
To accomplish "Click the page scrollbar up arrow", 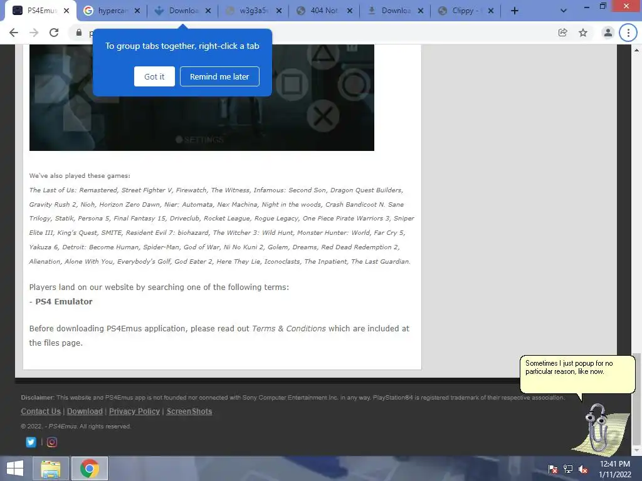I will (637, 50).
